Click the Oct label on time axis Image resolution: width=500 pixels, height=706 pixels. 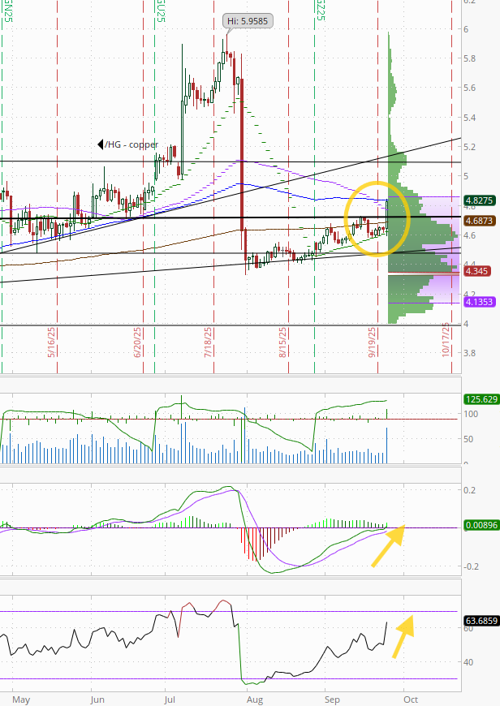(x=411, y=700)
